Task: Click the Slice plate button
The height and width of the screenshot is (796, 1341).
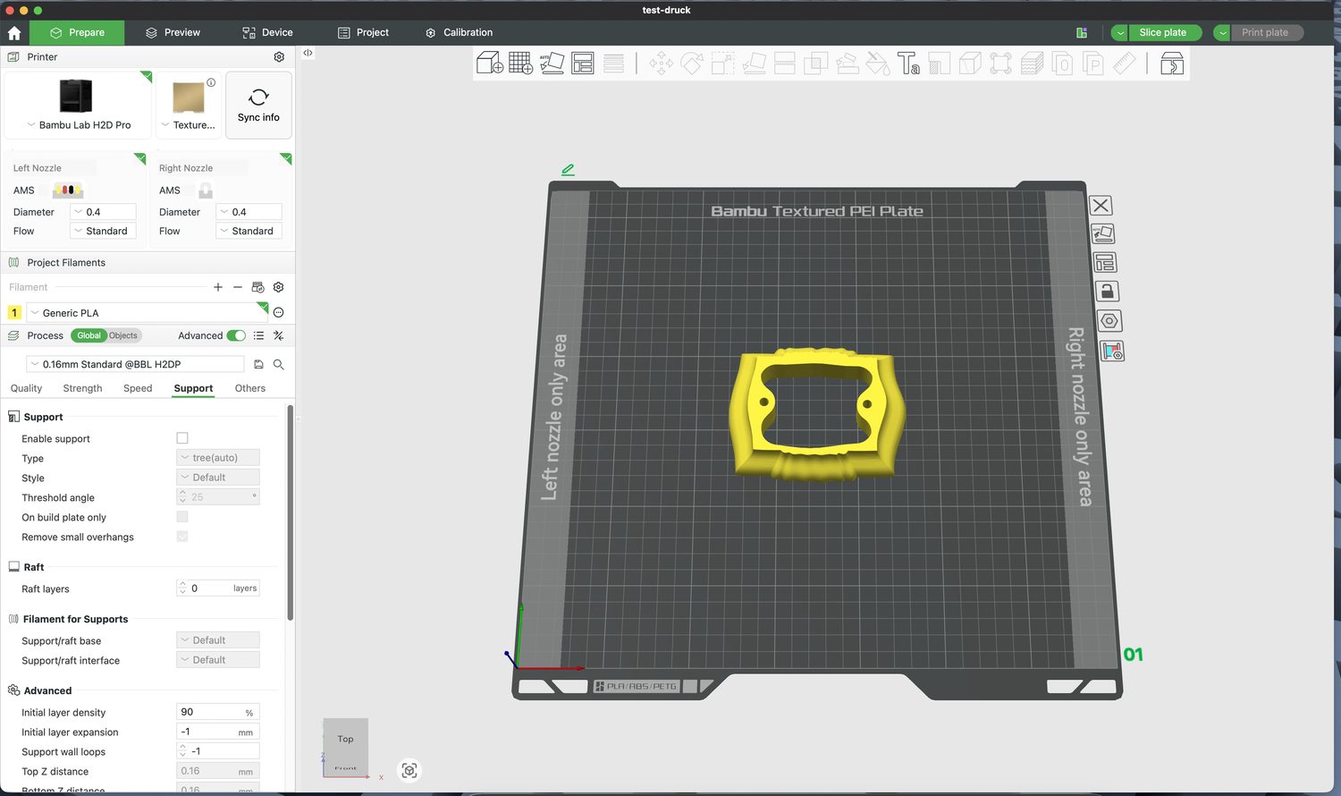Action: click(x=1163, y=33)
